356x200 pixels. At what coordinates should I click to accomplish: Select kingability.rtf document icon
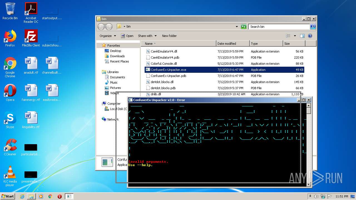click(x=31, y=120)
